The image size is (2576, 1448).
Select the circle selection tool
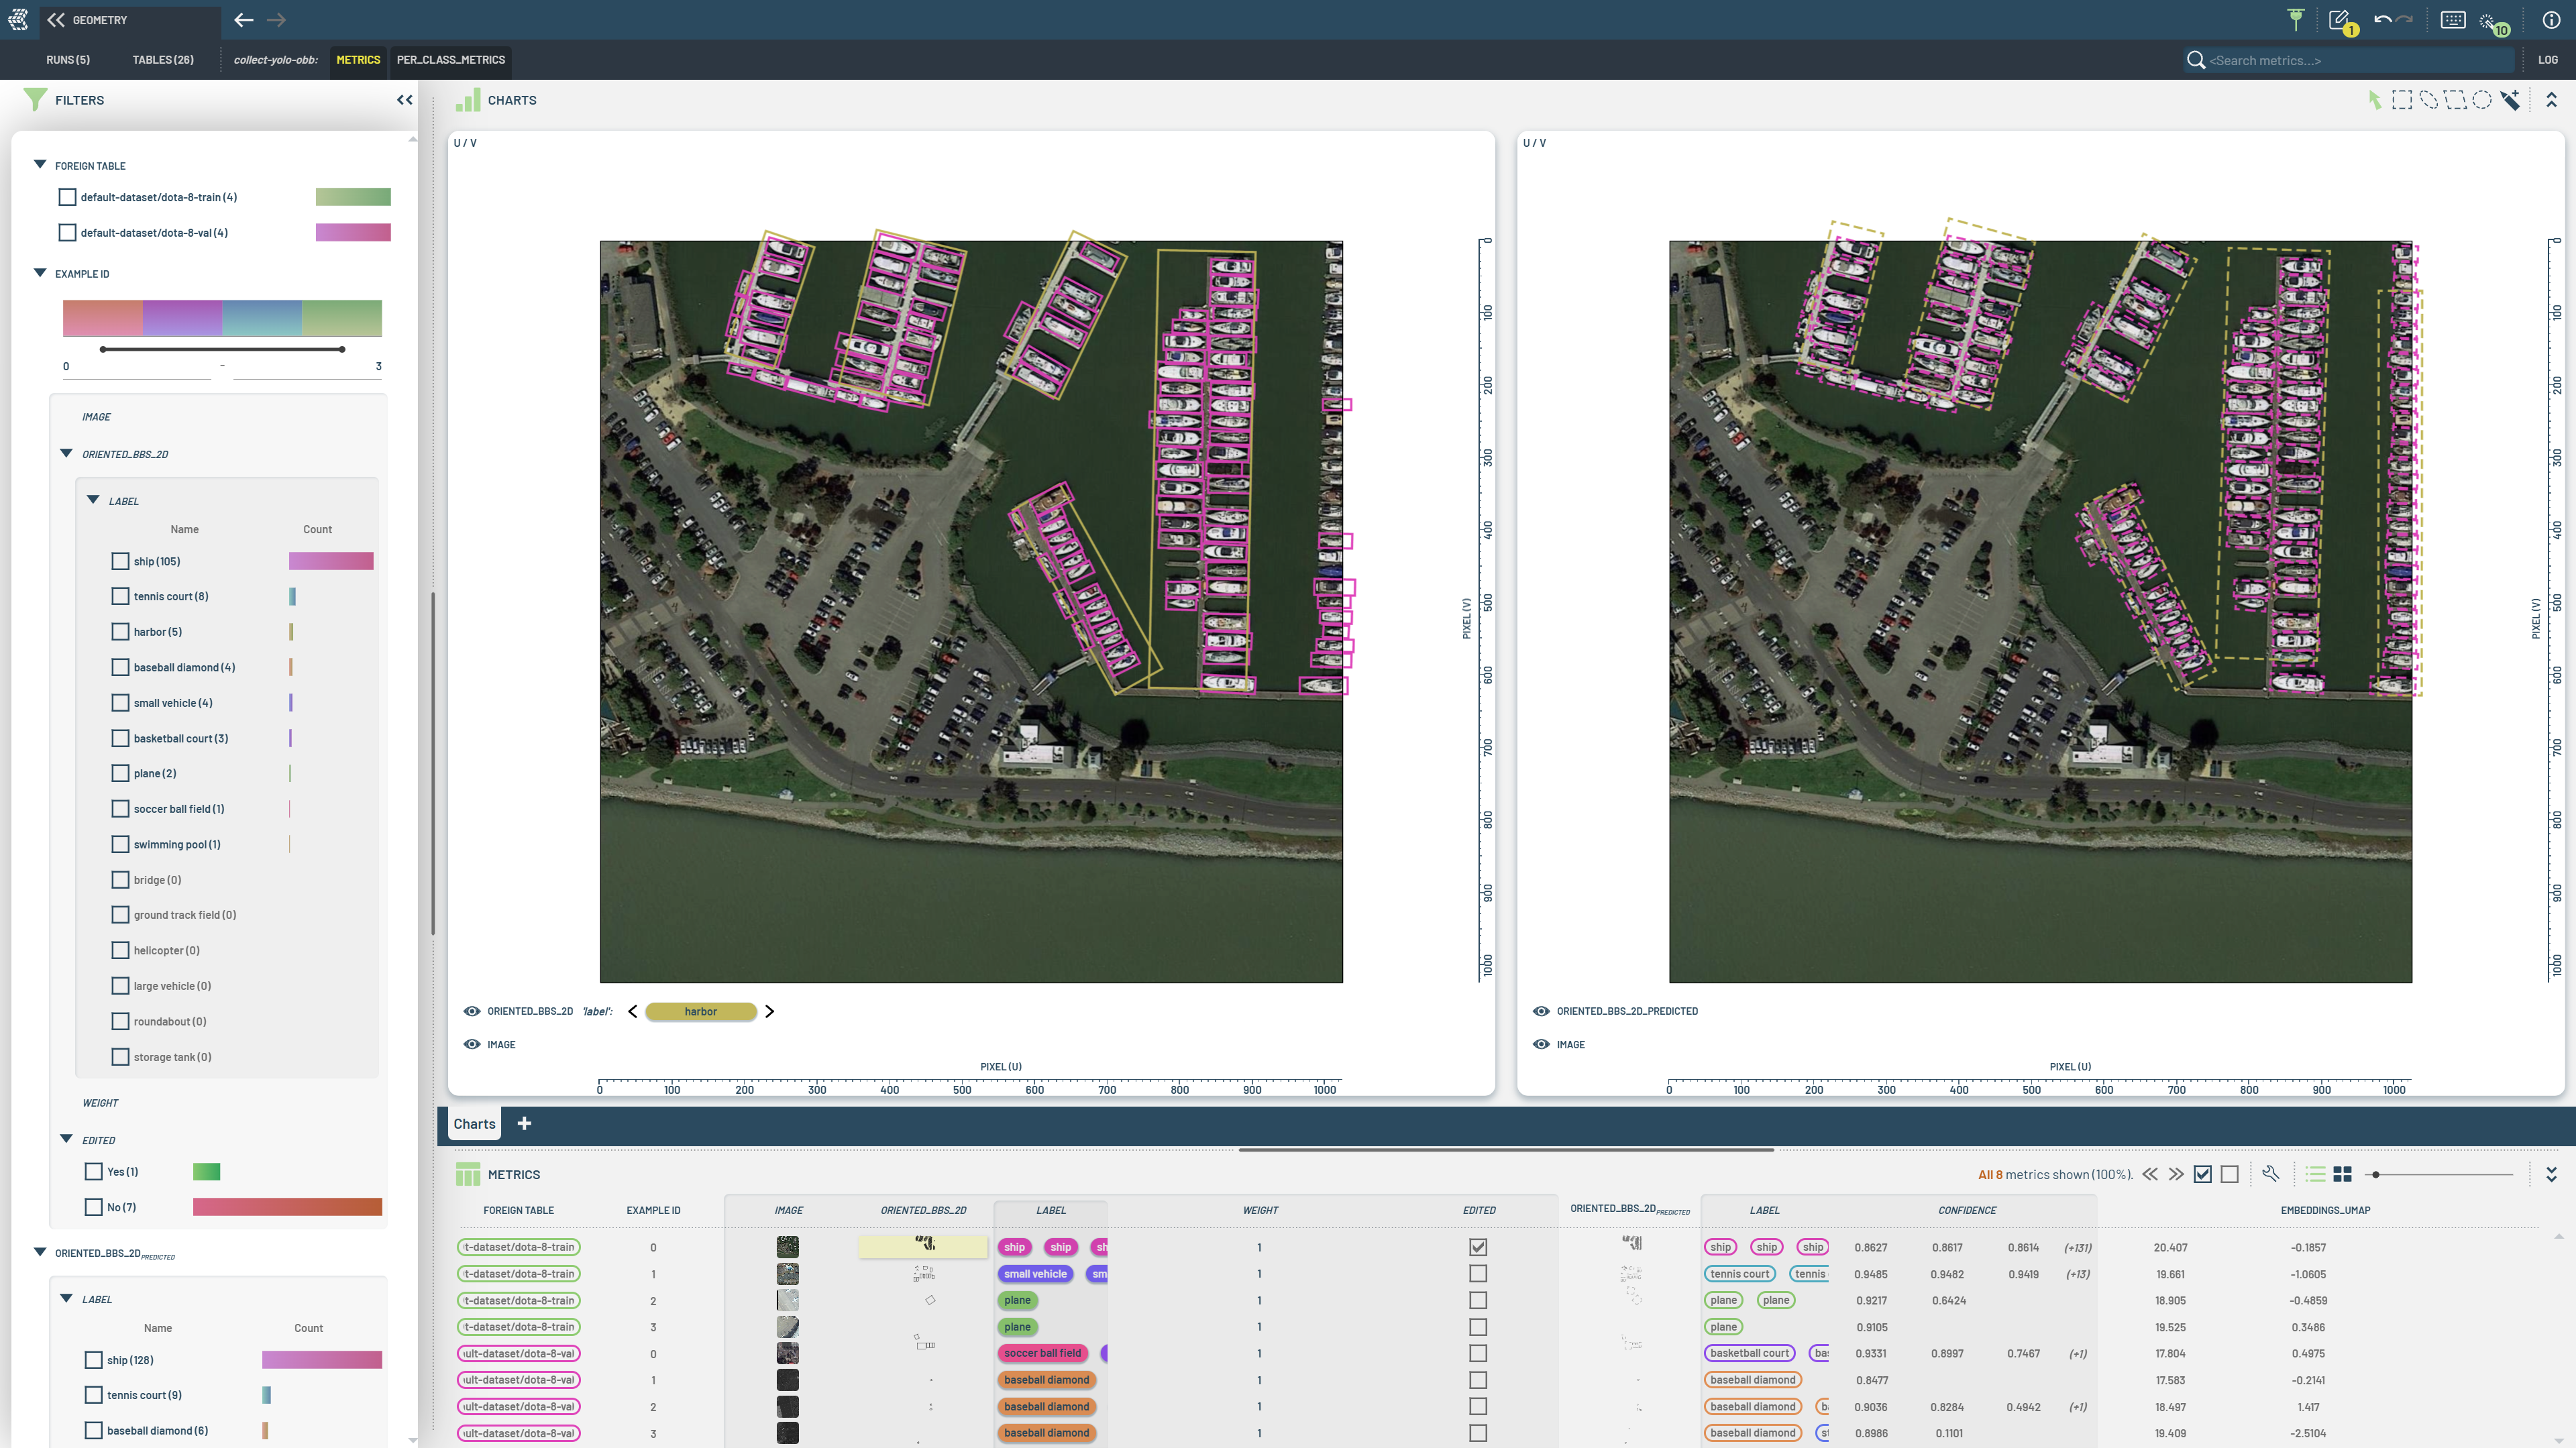2482,100
